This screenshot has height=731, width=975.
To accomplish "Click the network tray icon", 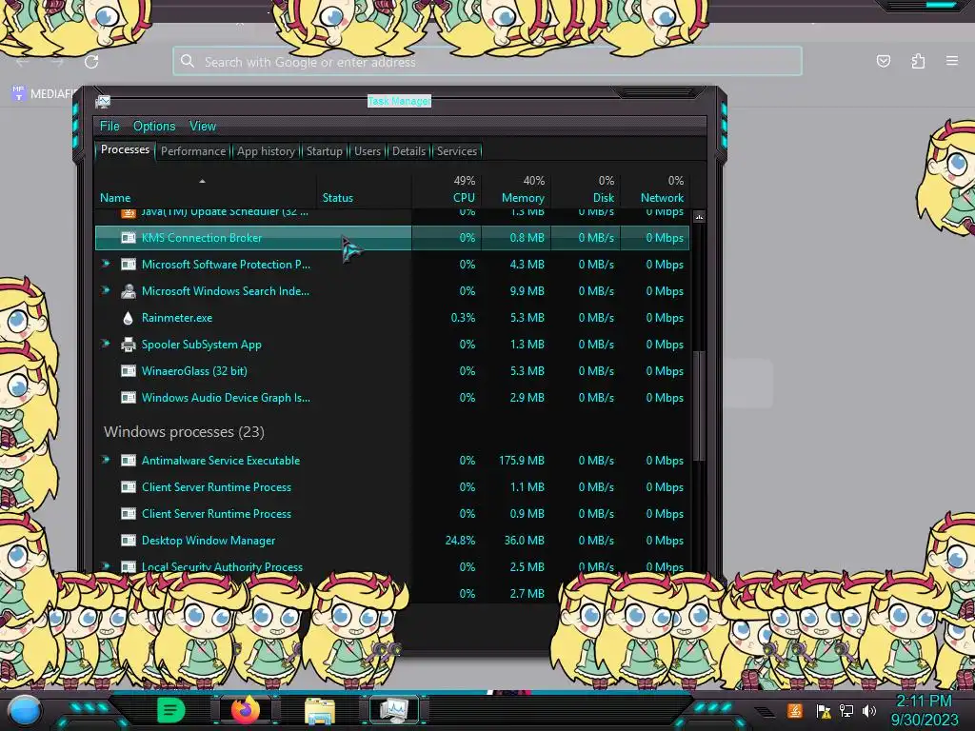I will click(846, 710).
